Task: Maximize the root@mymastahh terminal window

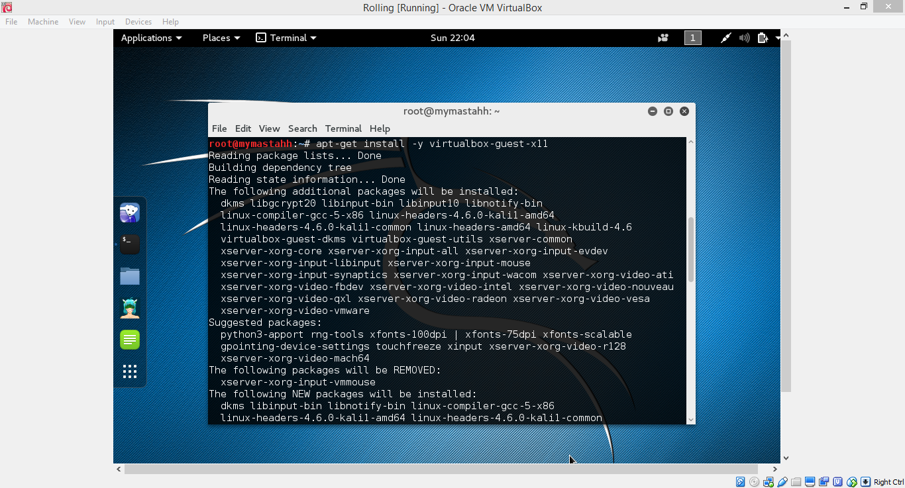Action: point(668,111)
